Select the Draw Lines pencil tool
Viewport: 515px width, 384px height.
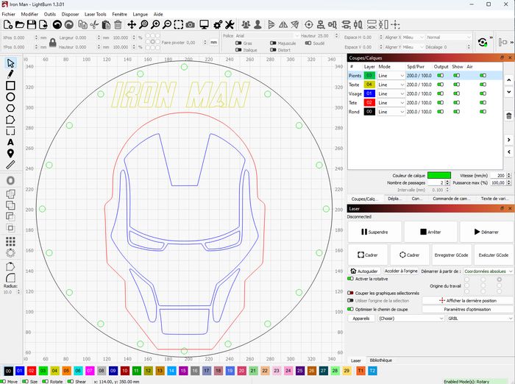click(10, 74)
